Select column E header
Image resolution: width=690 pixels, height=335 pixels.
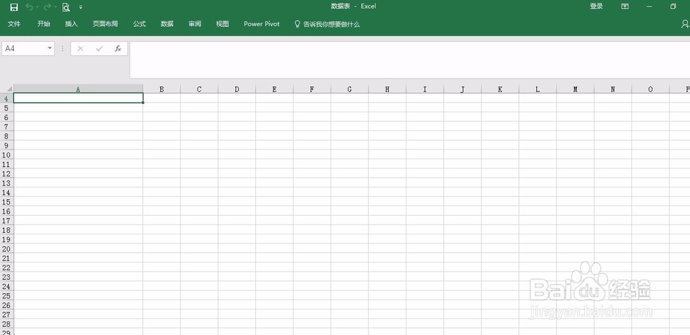click(275, 89)
